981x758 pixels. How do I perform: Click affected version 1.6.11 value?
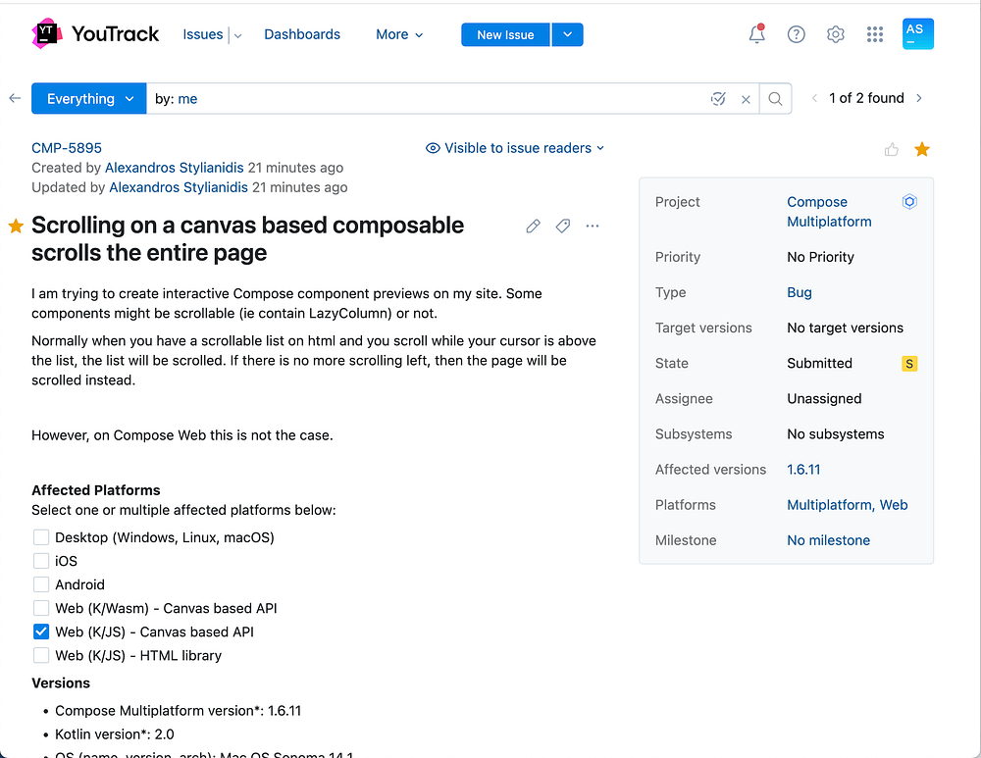coord(803,470)
